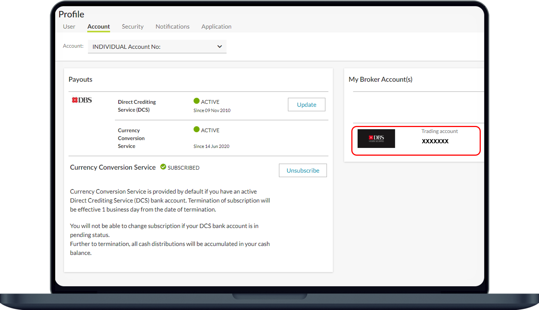Click the Currency Conversion Service heading
The image size is (539, 310).
pos(113,167)
